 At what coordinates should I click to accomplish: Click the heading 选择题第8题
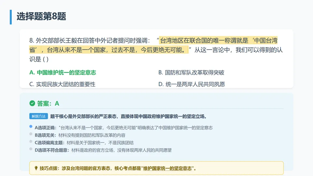click(41, 16)
